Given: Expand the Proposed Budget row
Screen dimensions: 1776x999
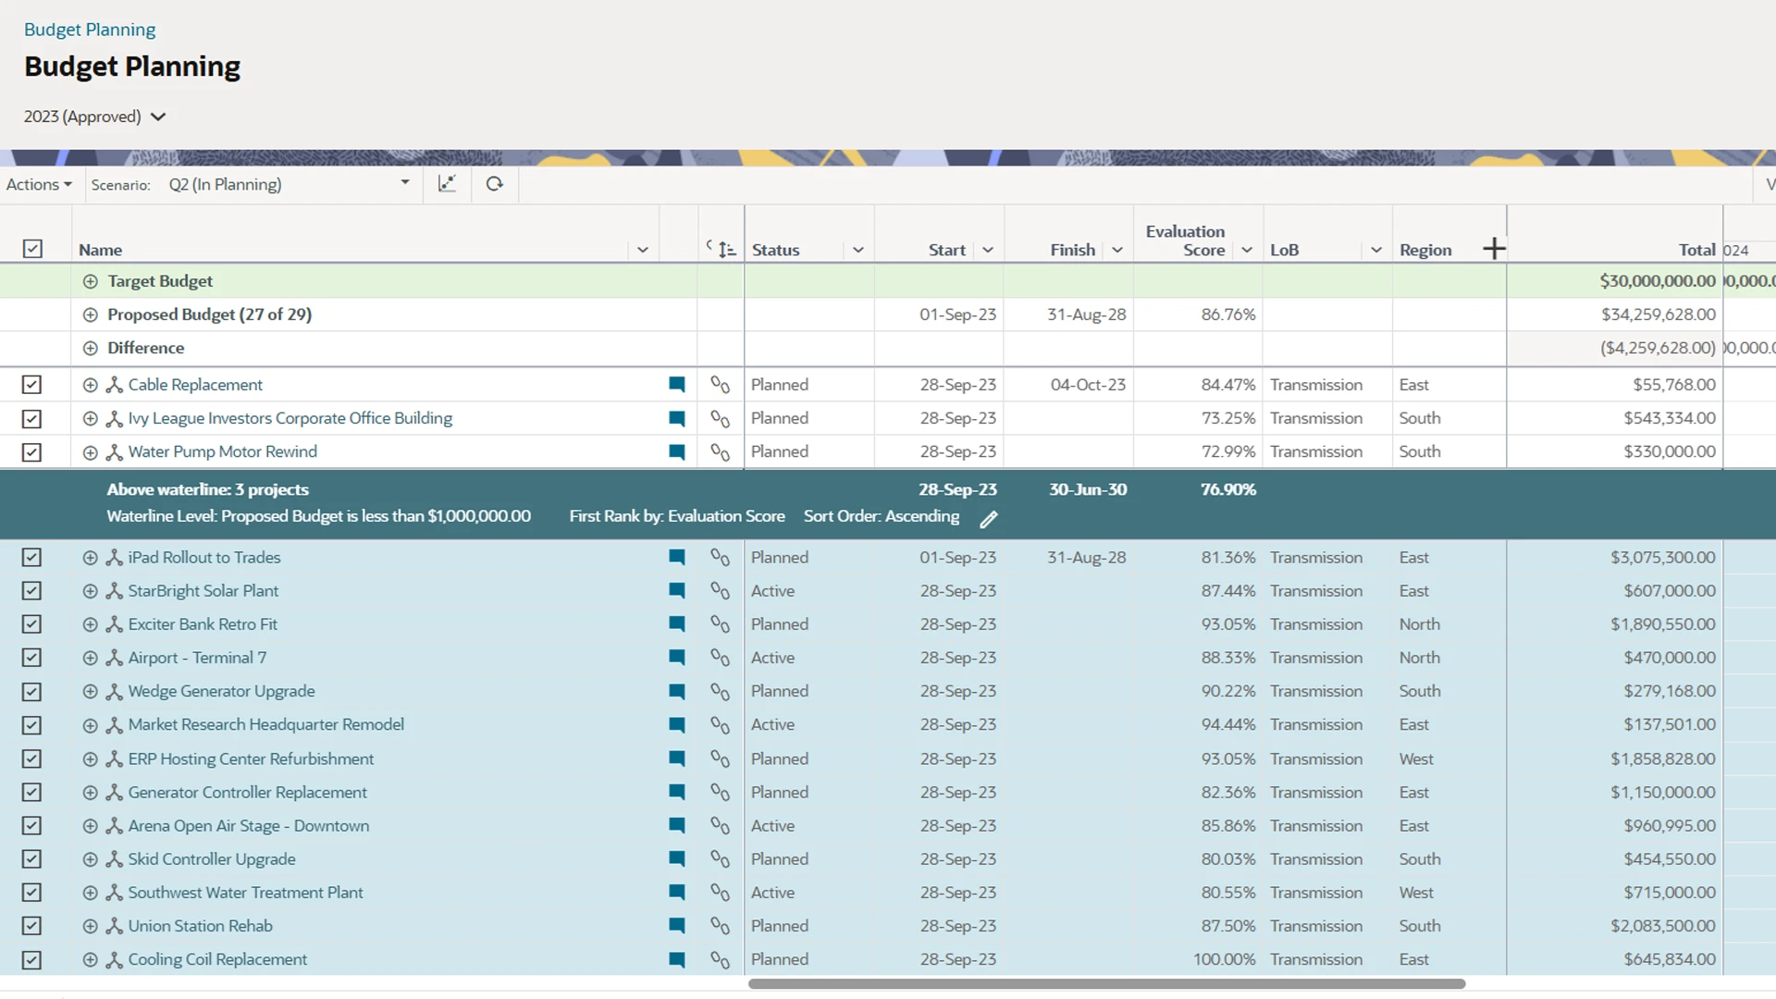Looking at the screenshot, I should (x=90, y=314).
